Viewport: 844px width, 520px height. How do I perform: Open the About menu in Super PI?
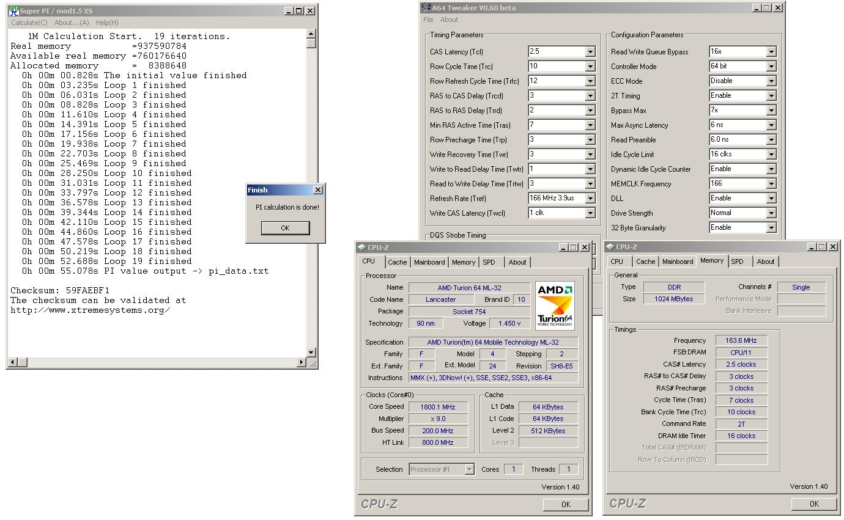pos(72,23)
